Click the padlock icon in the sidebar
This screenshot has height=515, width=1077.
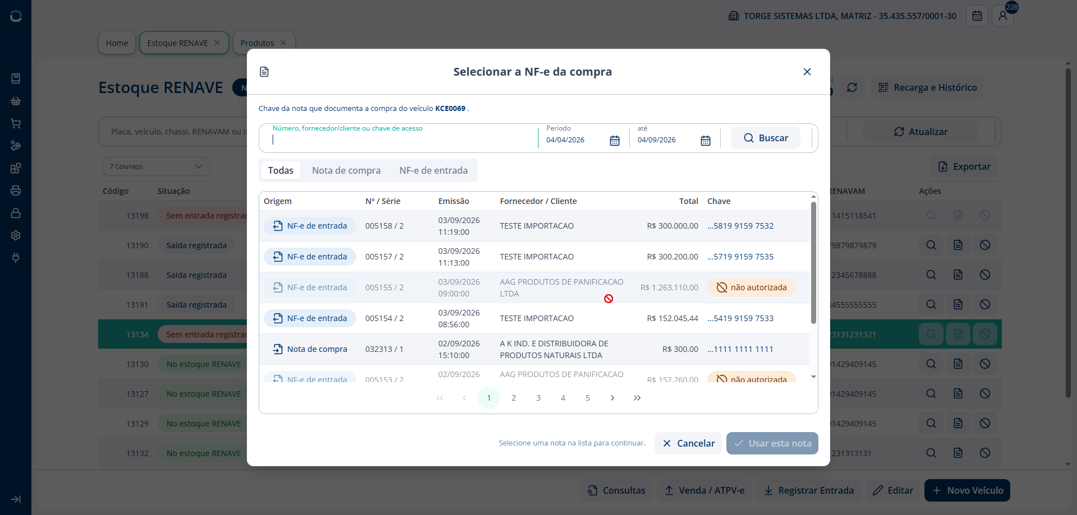pyautogui.click(x=16, y=213)
